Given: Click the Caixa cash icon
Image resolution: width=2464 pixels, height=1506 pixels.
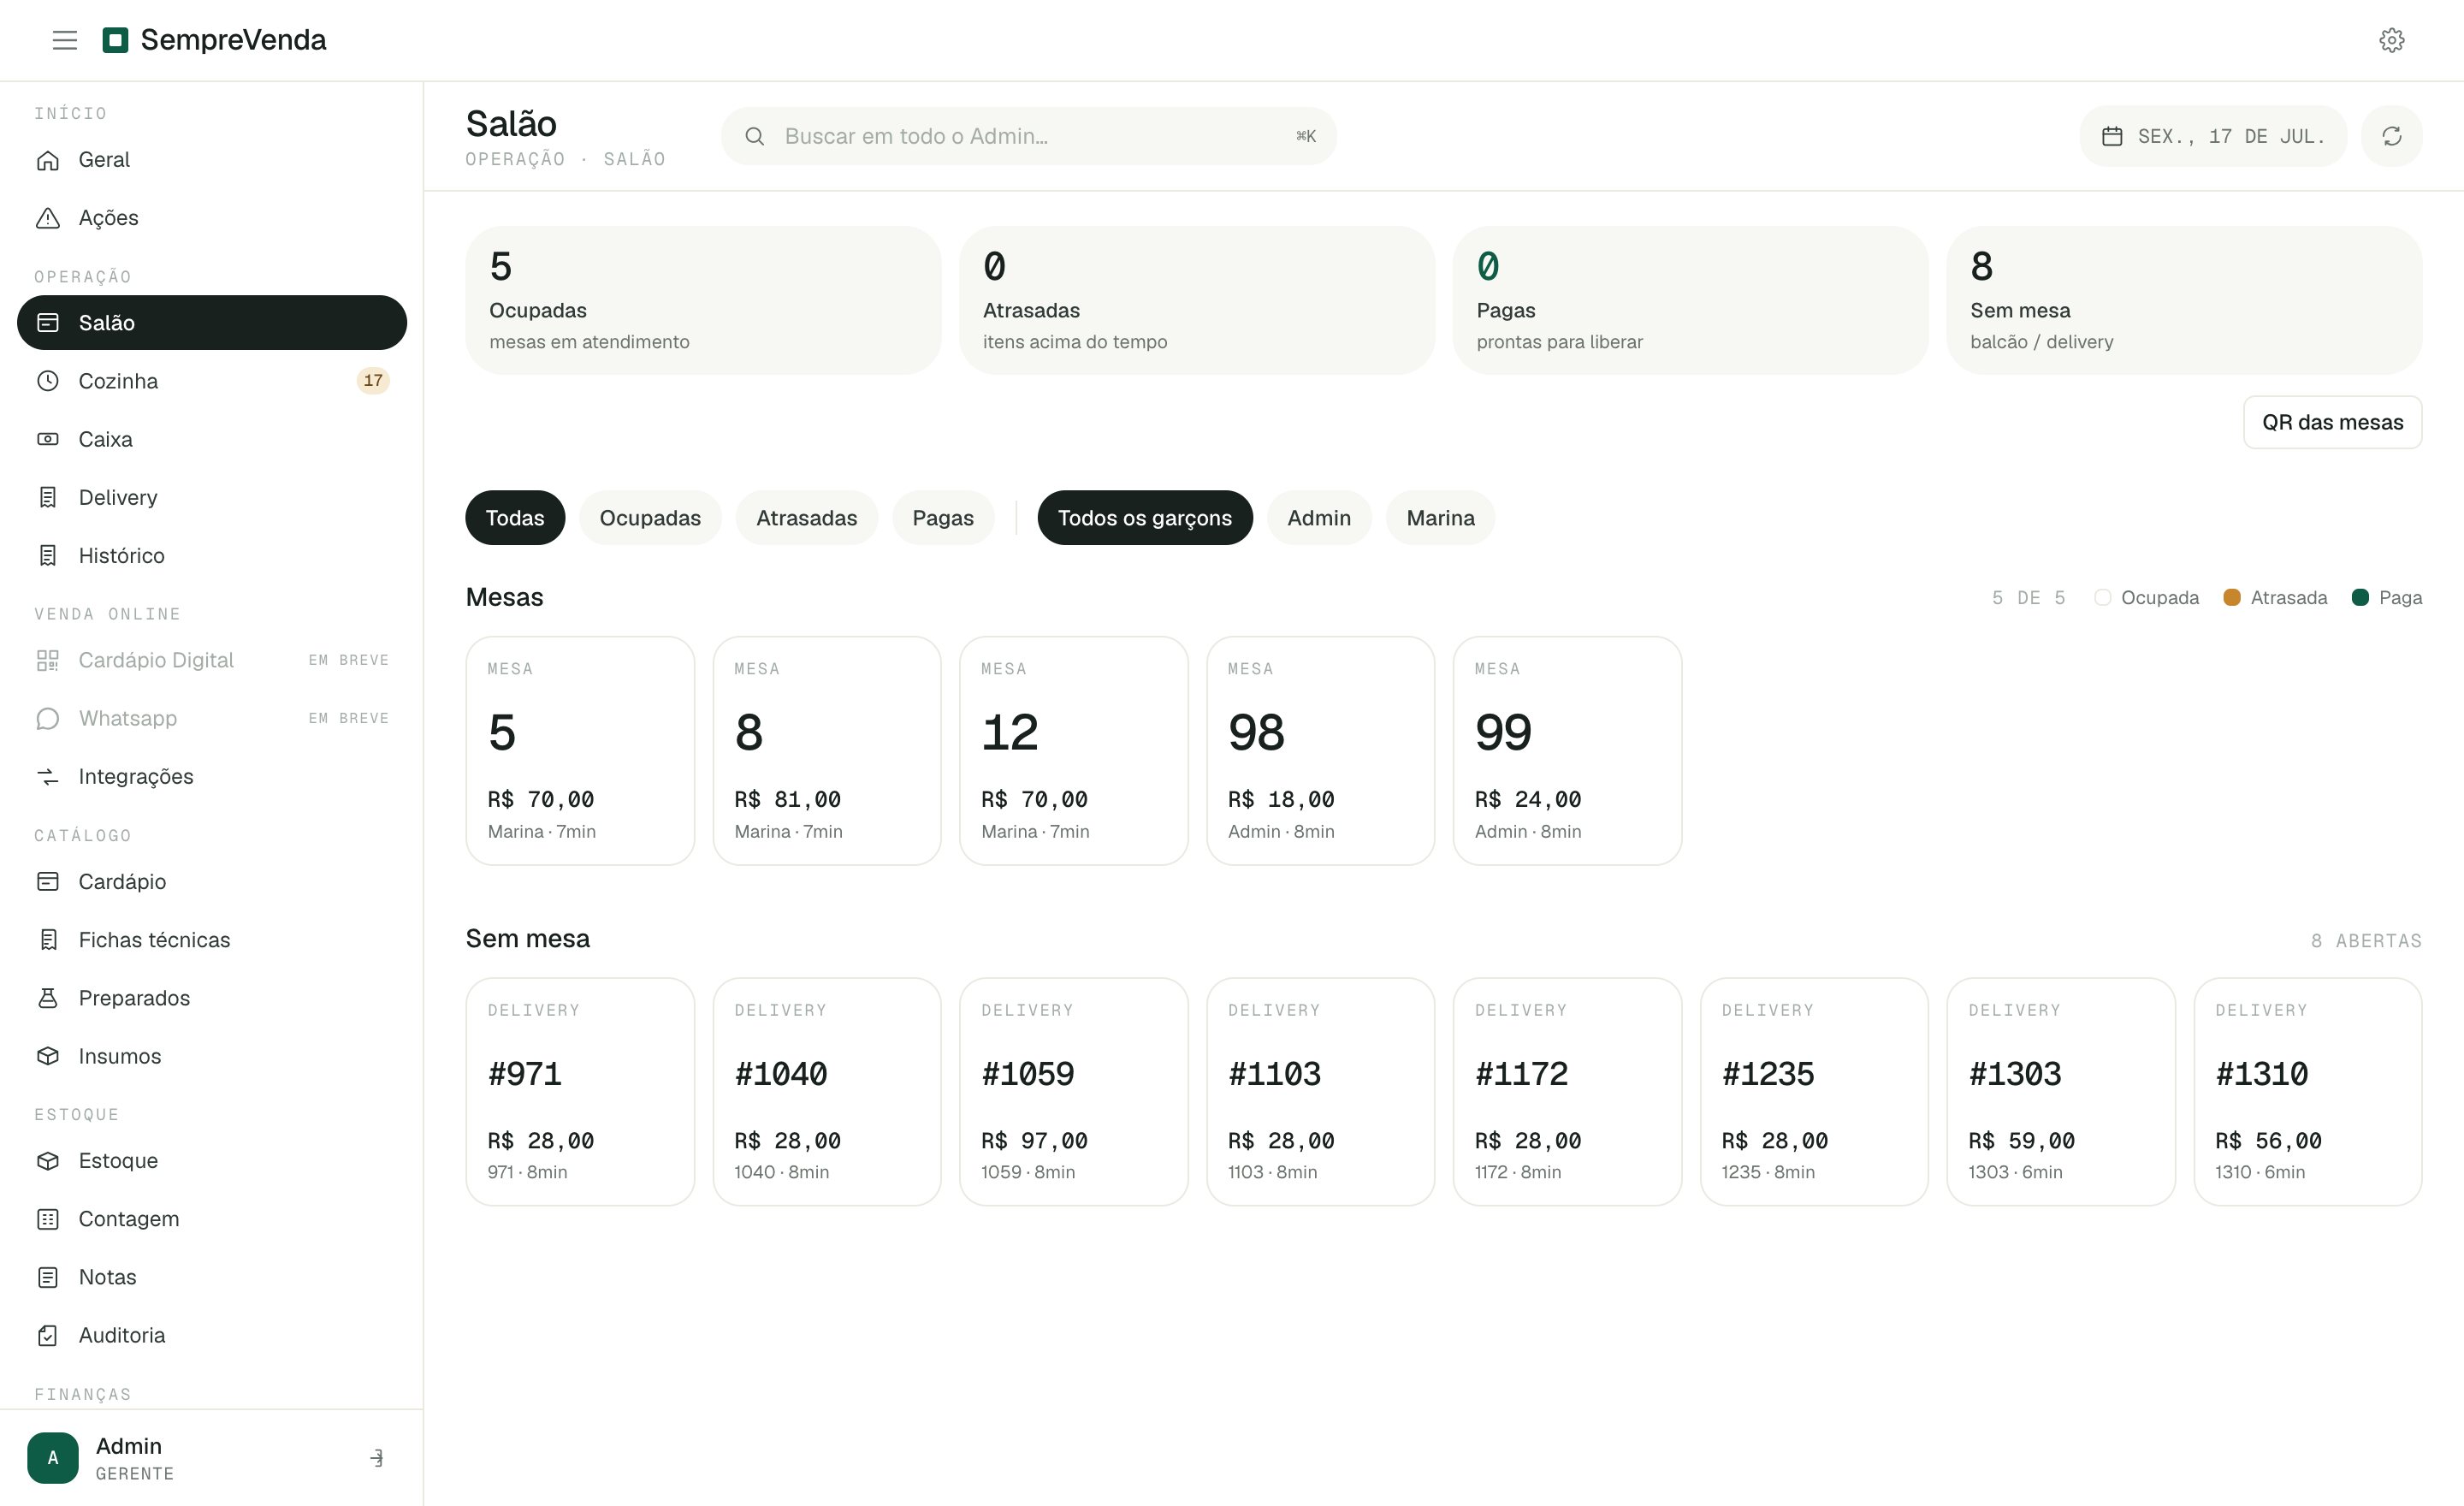Looking at the screenshot, I should (x=48, y=439).
